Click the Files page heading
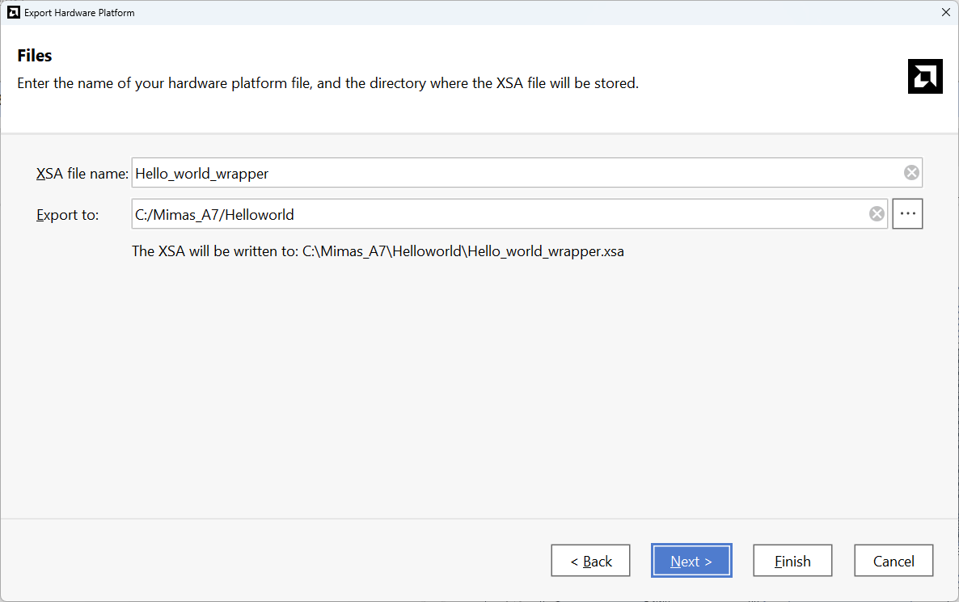959x602 pixels. coord(35,56)
